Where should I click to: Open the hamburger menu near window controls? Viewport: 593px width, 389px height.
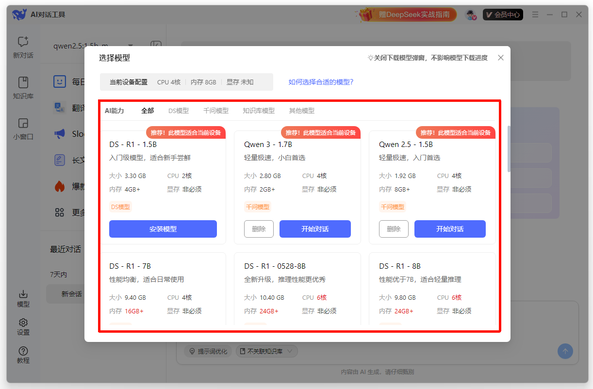(x=535, y=15)
